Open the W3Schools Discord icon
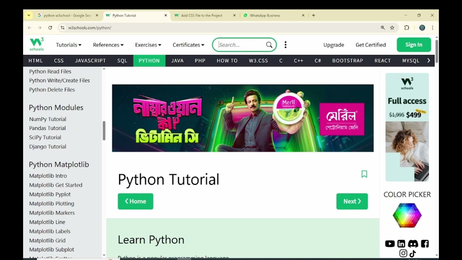The image size is (462, 260). tap(413, 244)
